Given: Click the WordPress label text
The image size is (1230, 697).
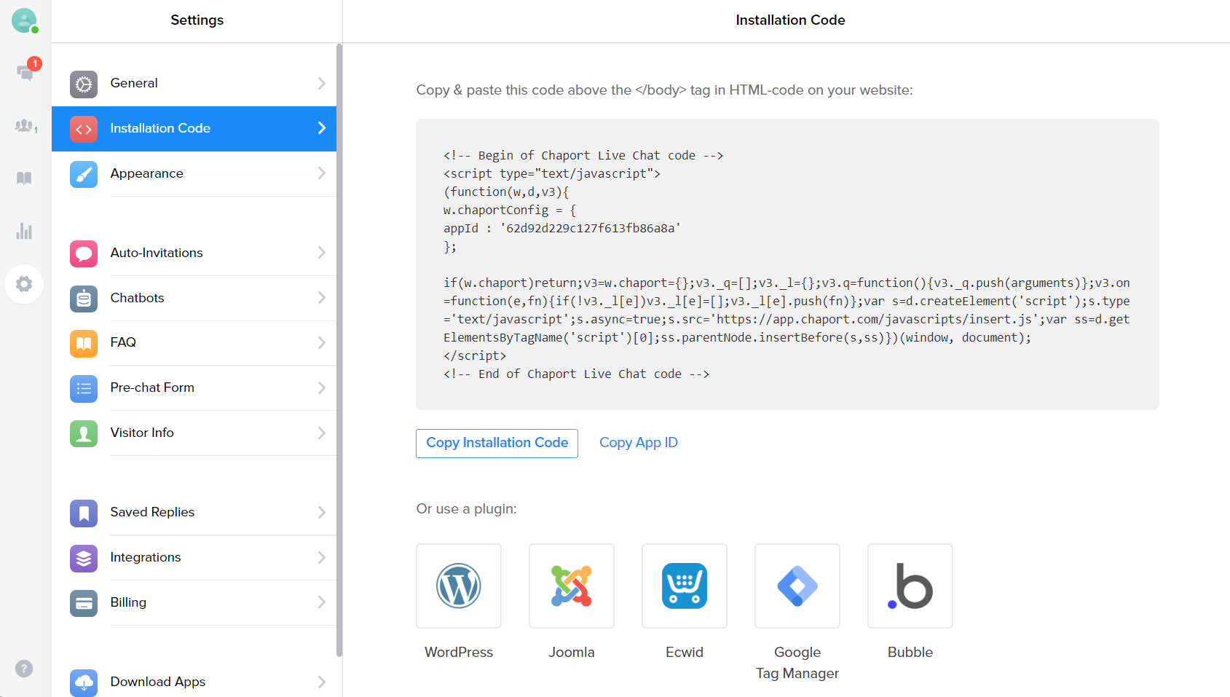Looking at the screenshot, I should coord(459,652).
